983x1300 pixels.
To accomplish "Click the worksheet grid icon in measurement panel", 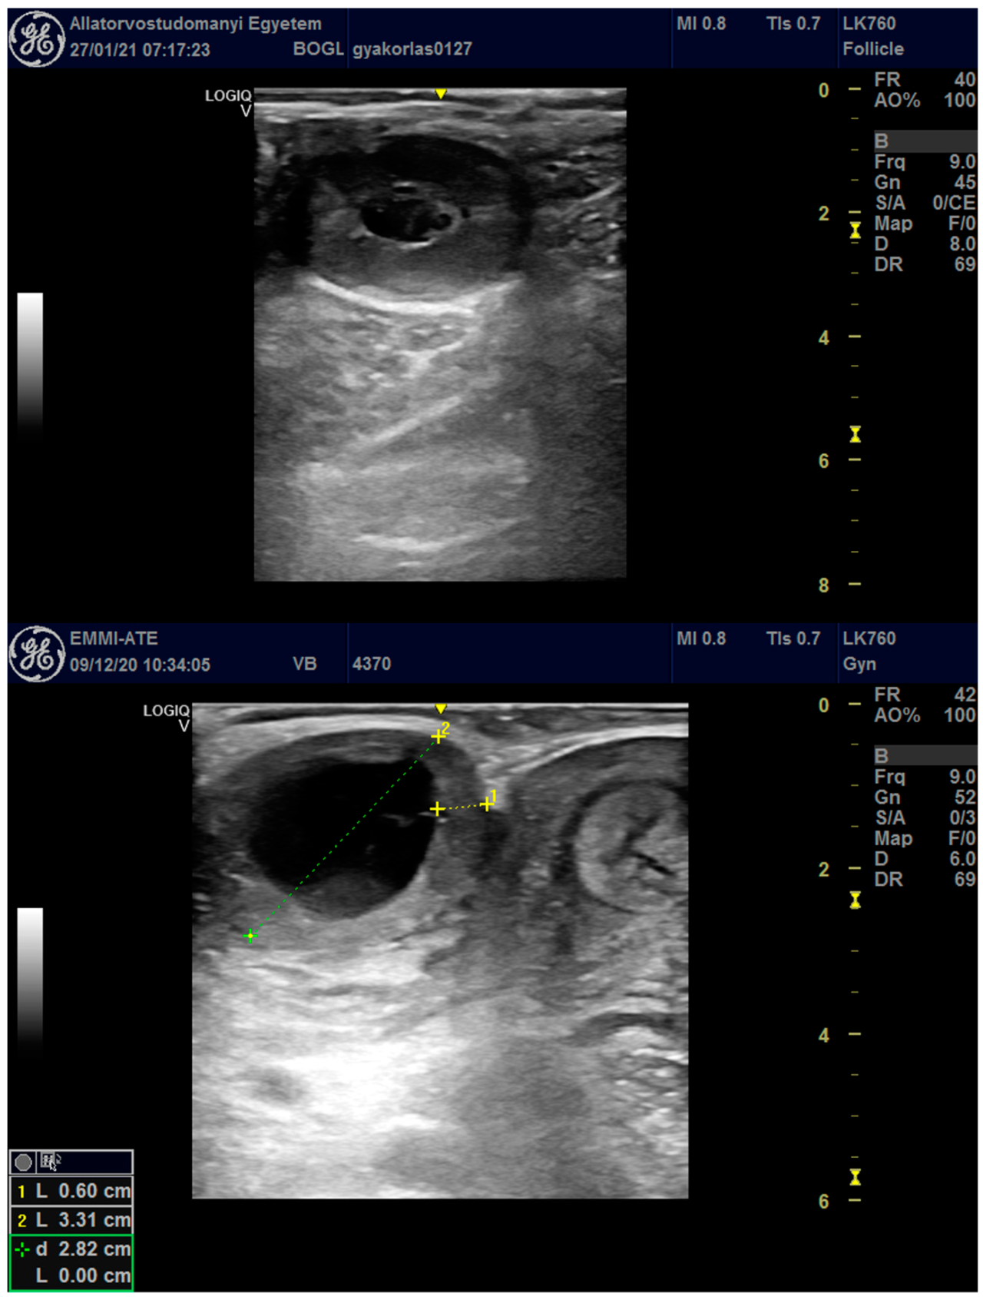I will coord(50,1161).
